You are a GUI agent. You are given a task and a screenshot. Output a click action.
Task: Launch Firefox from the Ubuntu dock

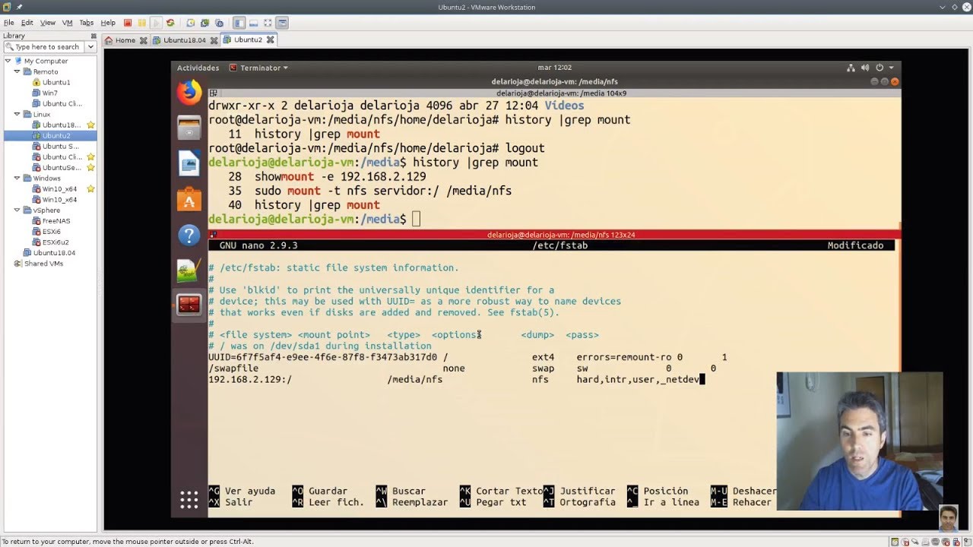click(189, 93)
